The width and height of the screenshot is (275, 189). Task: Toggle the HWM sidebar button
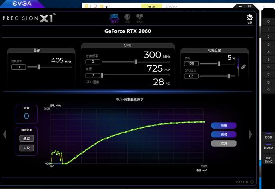click(268, 148)
